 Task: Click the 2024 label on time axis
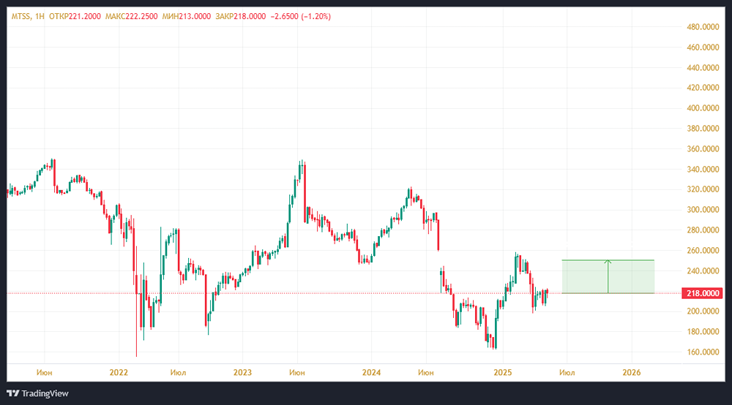tap(372, 372)
